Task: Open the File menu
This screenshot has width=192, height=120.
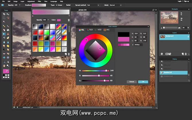Action: [x=3, y=1]
